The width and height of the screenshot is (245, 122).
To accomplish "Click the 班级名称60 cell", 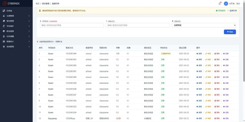I will [104, 118].
